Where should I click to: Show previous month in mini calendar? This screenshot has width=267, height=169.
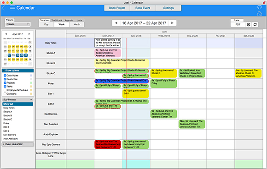pos(6,34)
